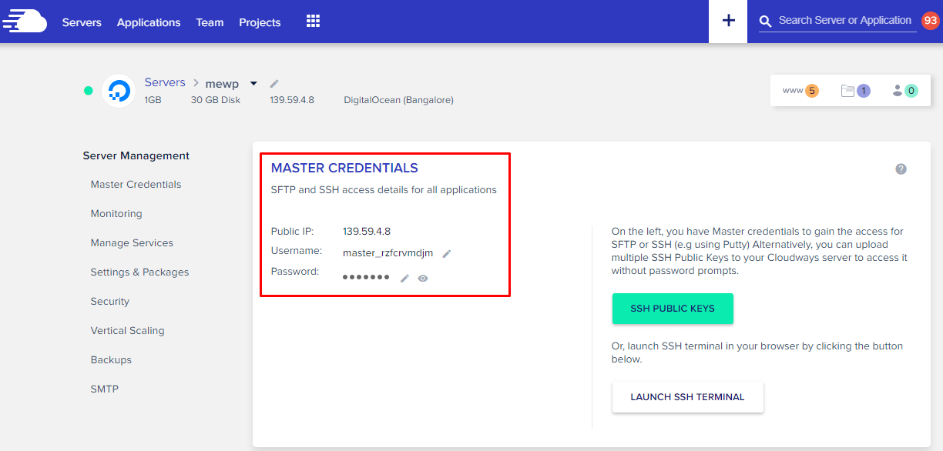Open the www applications count
943x451 pixels.
click(800, 91)
